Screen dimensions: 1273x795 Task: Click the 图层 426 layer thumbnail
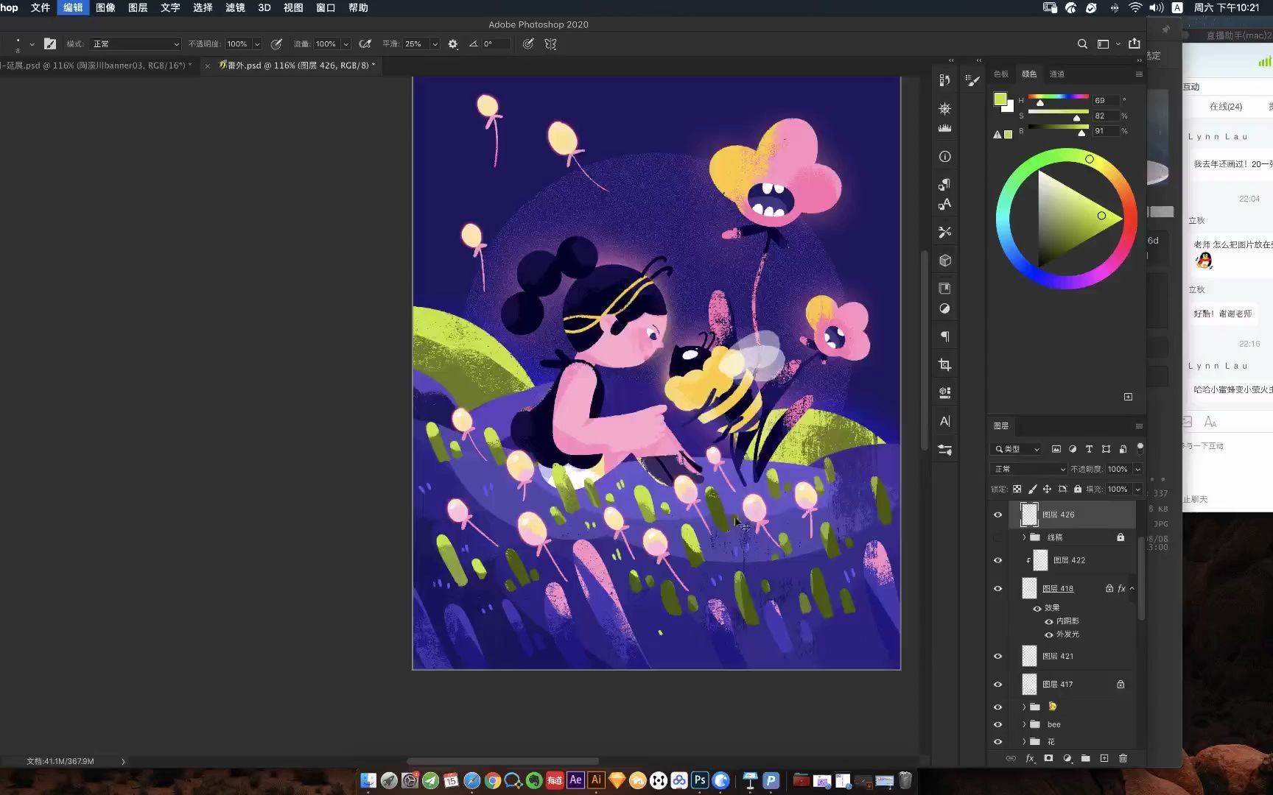coord(1029,515)
